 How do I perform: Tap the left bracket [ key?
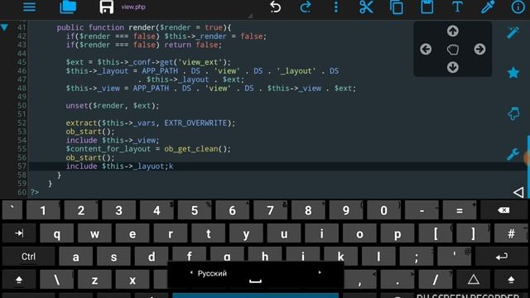point(436,233)
